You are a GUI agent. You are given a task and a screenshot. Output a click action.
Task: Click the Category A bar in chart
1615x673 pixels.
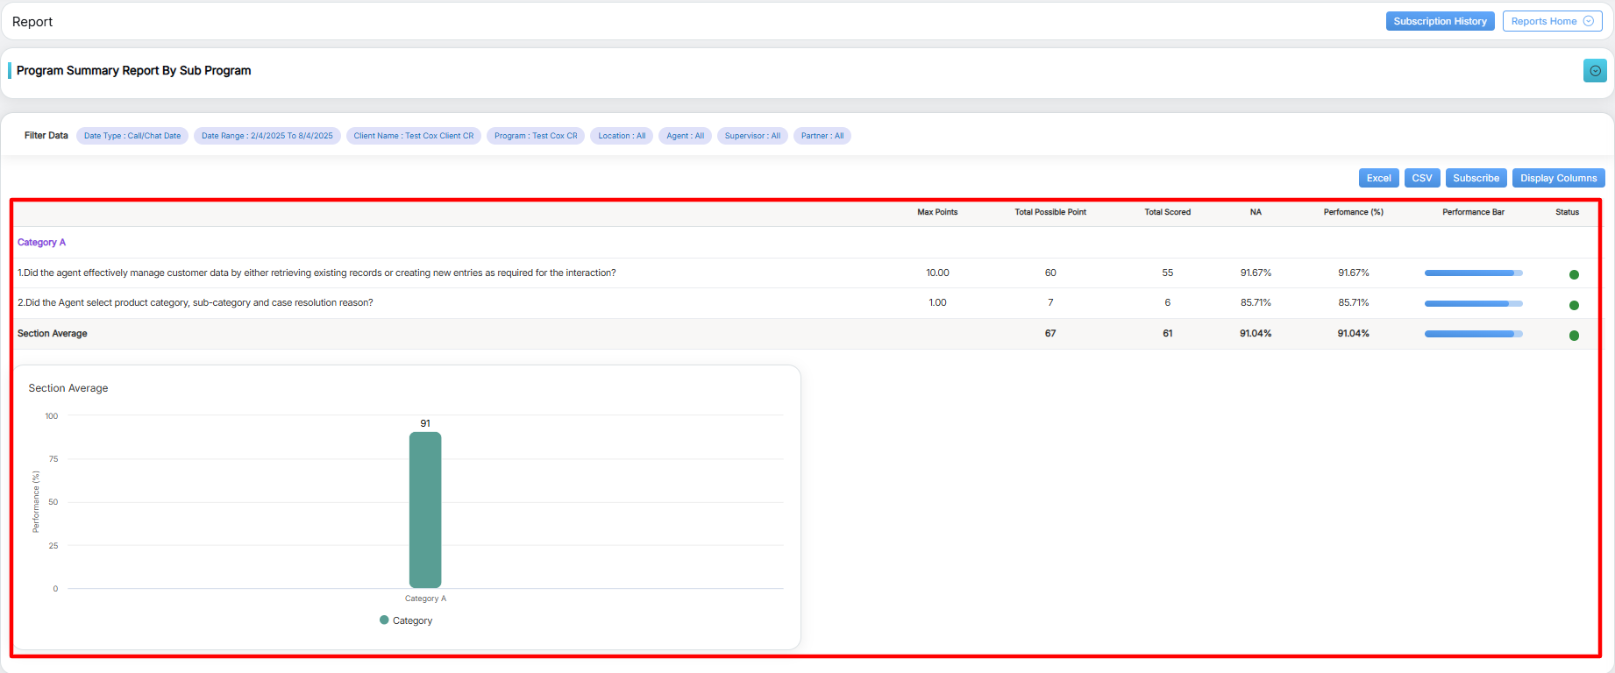tap(425, 510)
